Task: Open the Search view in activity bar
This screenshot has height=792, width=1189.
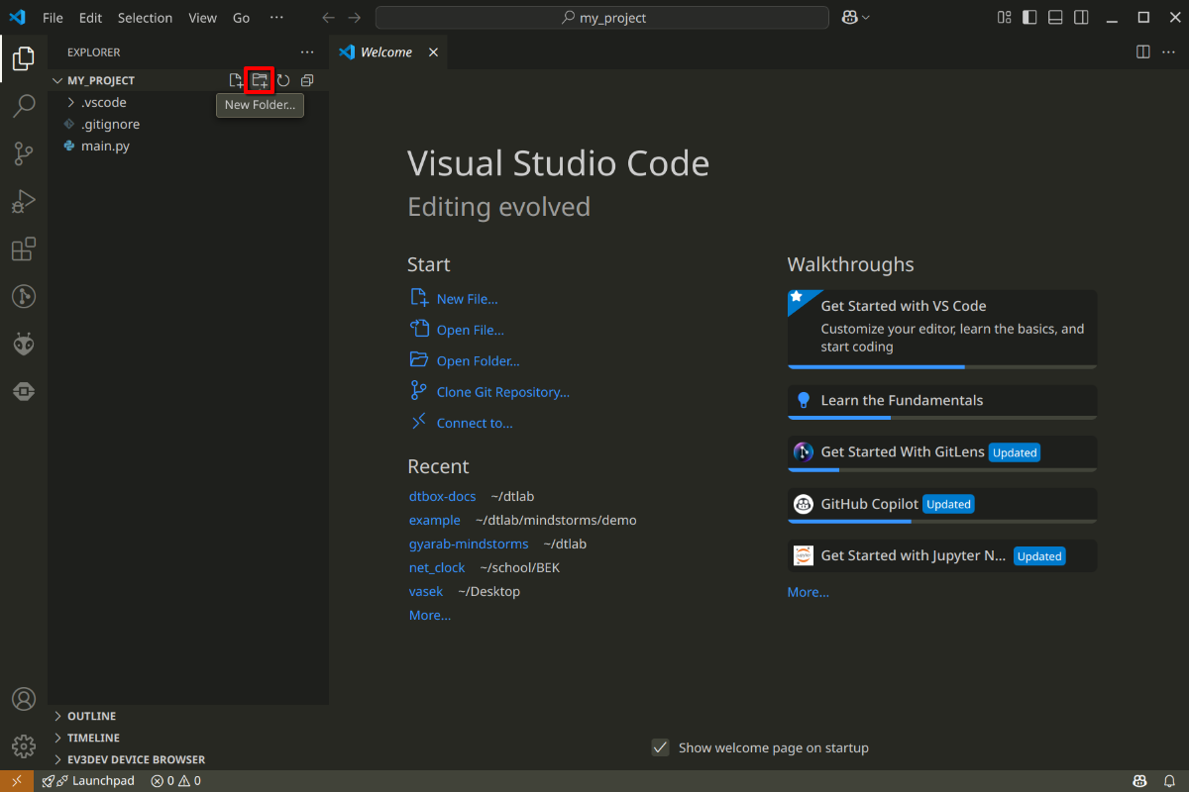Action: coord(24,107)
